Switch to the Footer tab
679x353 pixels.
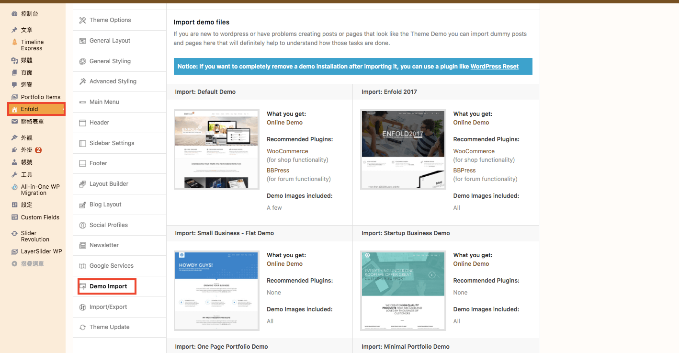120,163
